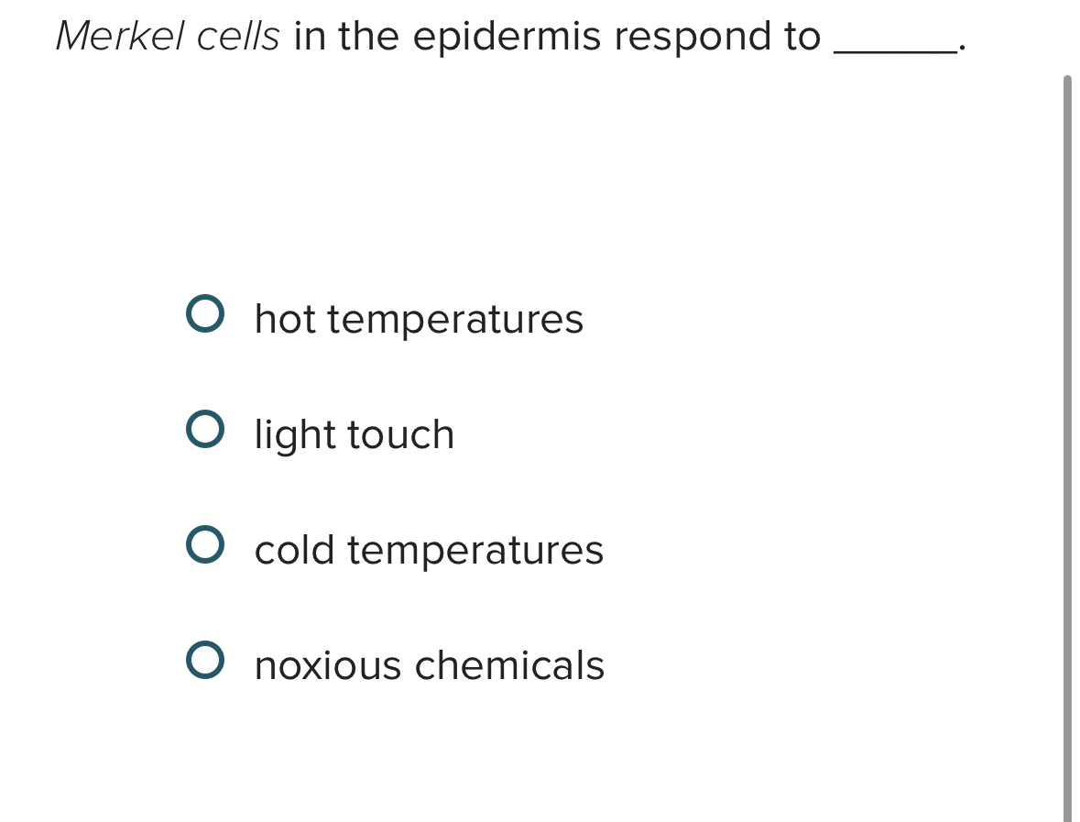Click the circle beside 'cold temperatures'
The width and height of the screenshot is (1080, 822).
point(206,544)
